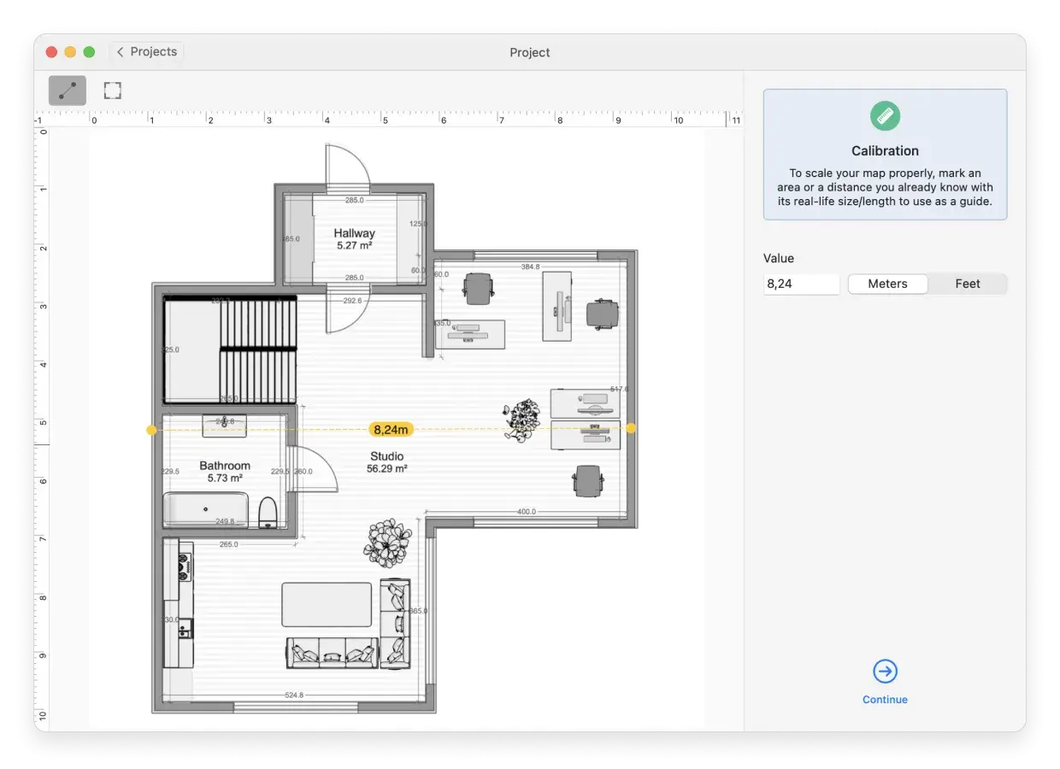Select the right yellow endpoint of calibration line
1060x769 pixels.
(631, 428)
